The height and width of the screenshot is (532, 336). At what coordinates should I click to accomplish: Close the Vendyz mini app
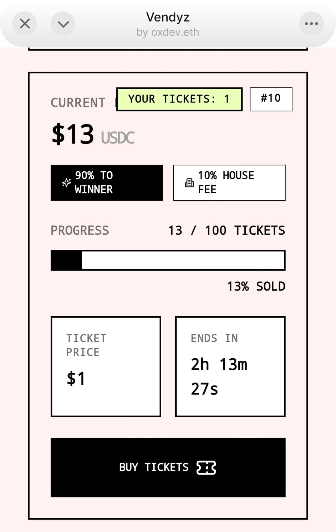point(25,24)
